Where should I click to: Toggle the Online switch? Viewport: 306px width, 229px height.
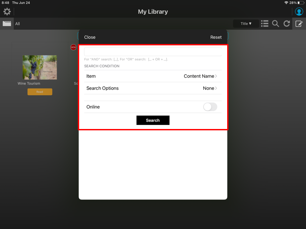pos(210,107)
